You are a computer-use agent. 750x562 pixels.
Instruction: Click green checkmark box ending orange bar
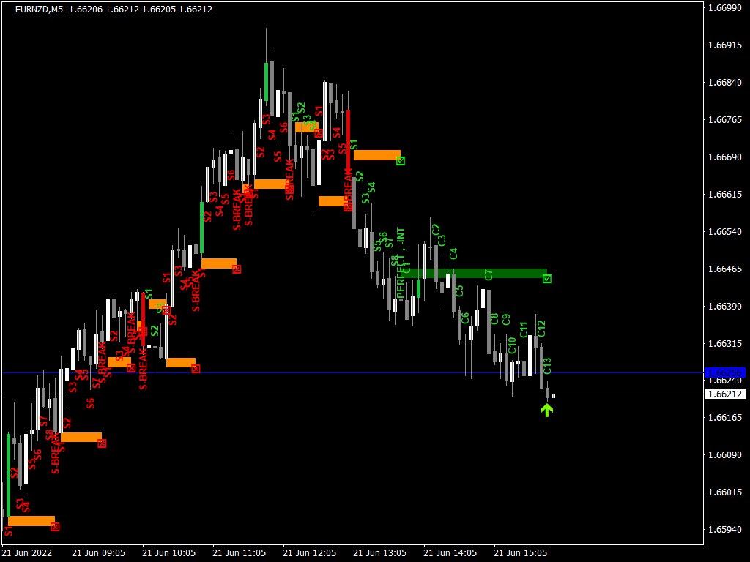click(x=401, y=160)
